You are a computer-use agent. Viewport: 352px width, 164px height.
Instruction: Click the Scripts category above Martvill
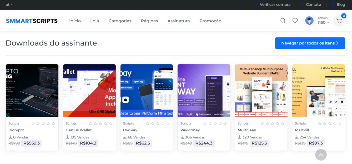click(x=300, y=123)
